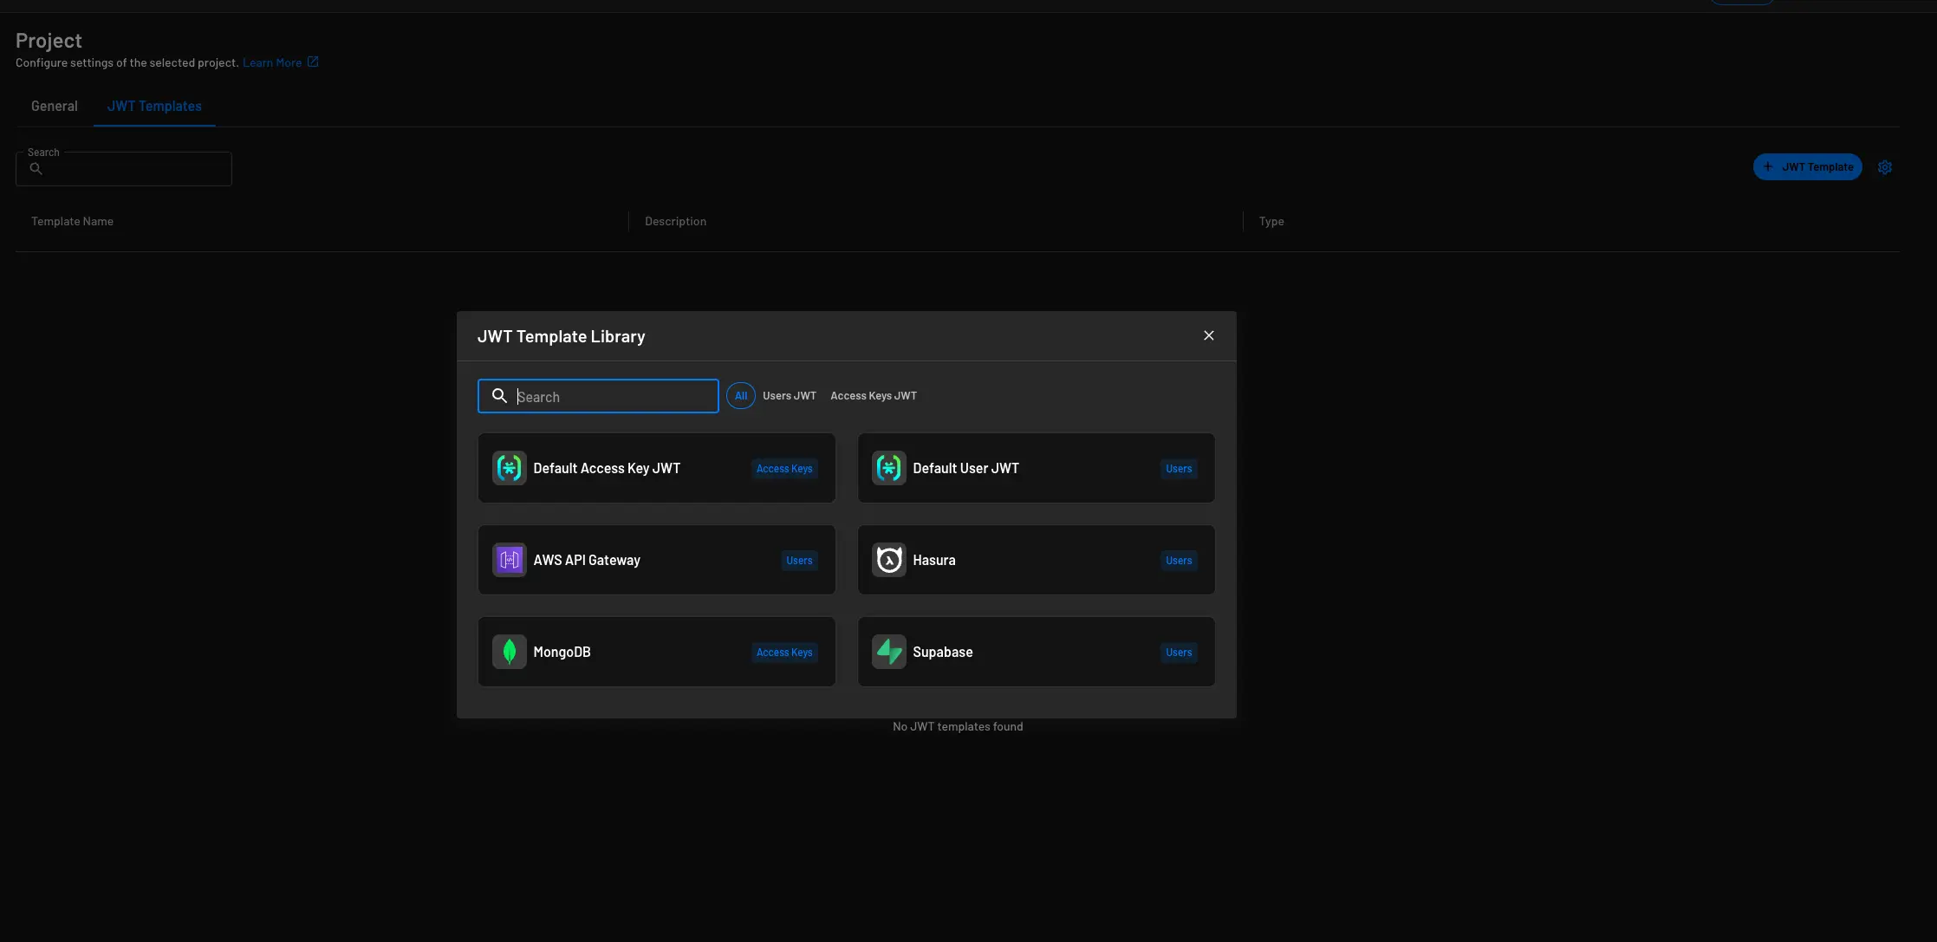Click the + JWT Template button

[x=1807, y=167]
